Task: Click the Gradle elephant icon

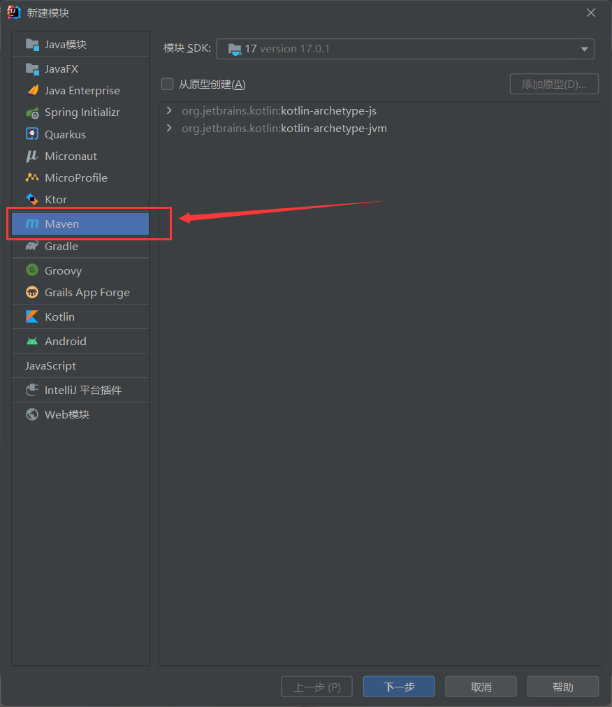Action: (32, 246)
